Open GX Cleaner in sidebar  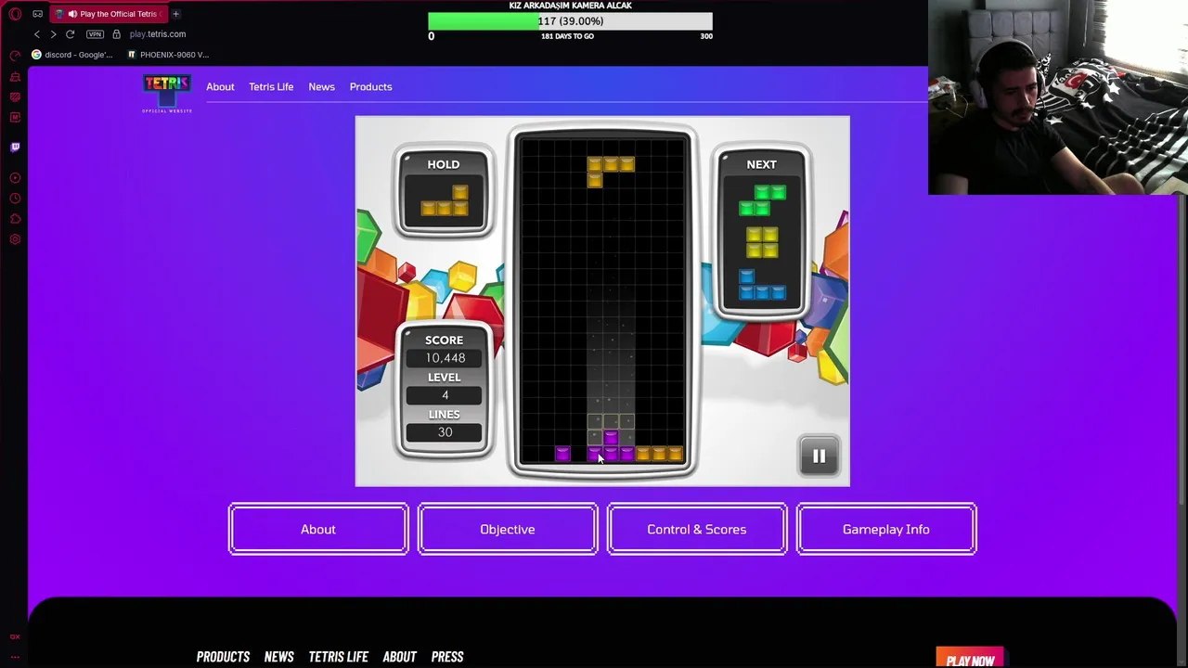(15, 76)
